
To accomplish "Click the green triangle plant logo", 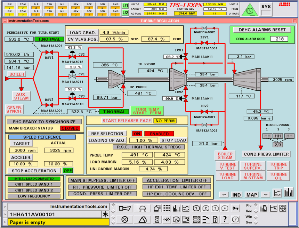I will tap(250, 10).
